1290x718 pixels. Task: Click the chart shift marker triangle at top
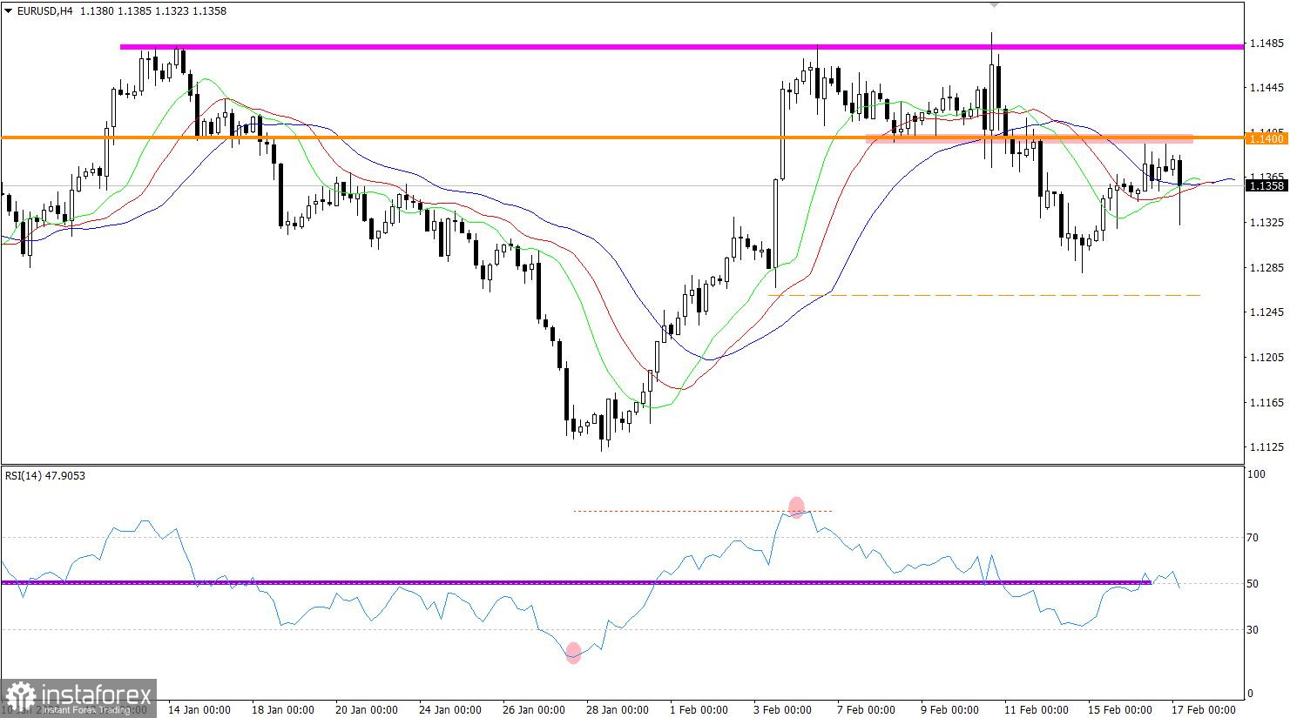(994, 4)
